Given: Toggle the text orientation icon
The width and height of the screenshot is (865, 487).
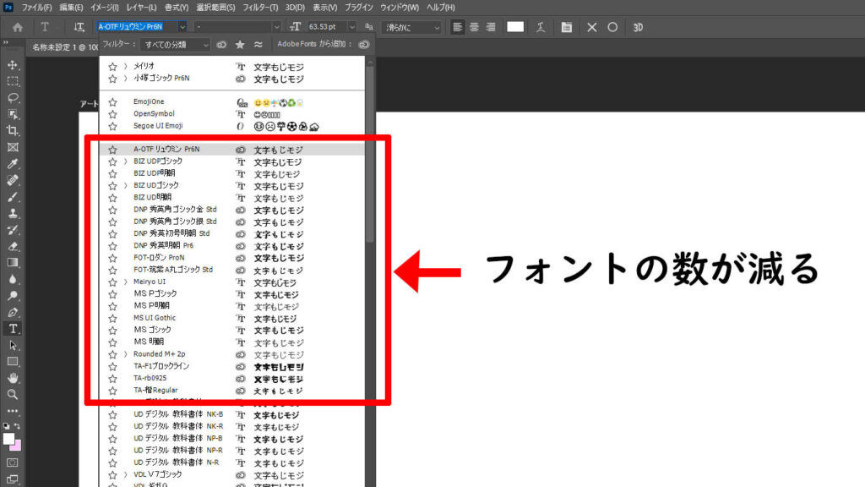Looking at the screenshot, I should 79,27.
